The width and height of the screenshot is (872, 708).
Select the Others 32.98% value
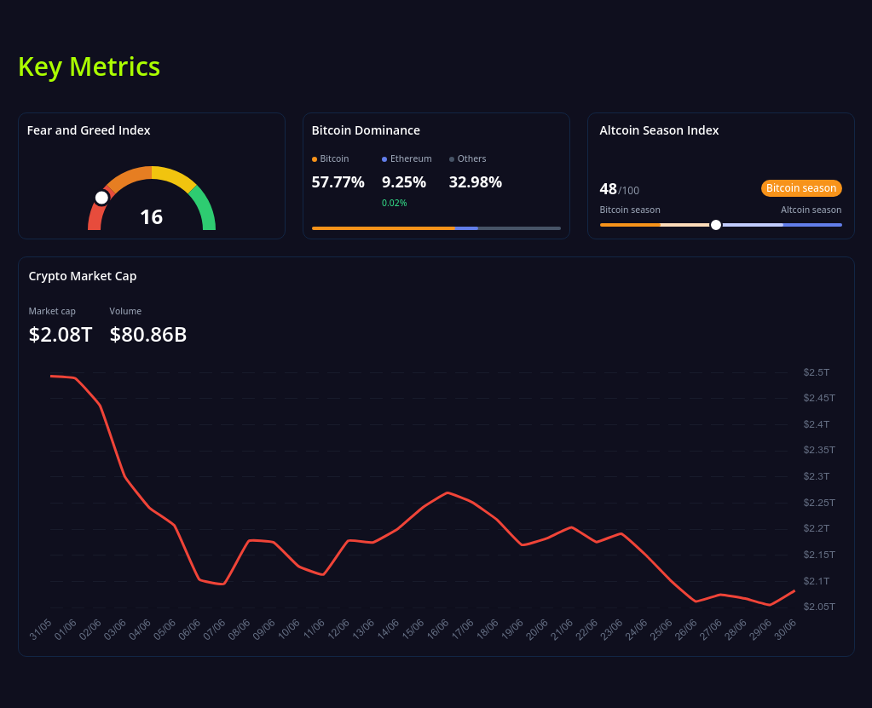pyautogui.click(x=475, y=182)
